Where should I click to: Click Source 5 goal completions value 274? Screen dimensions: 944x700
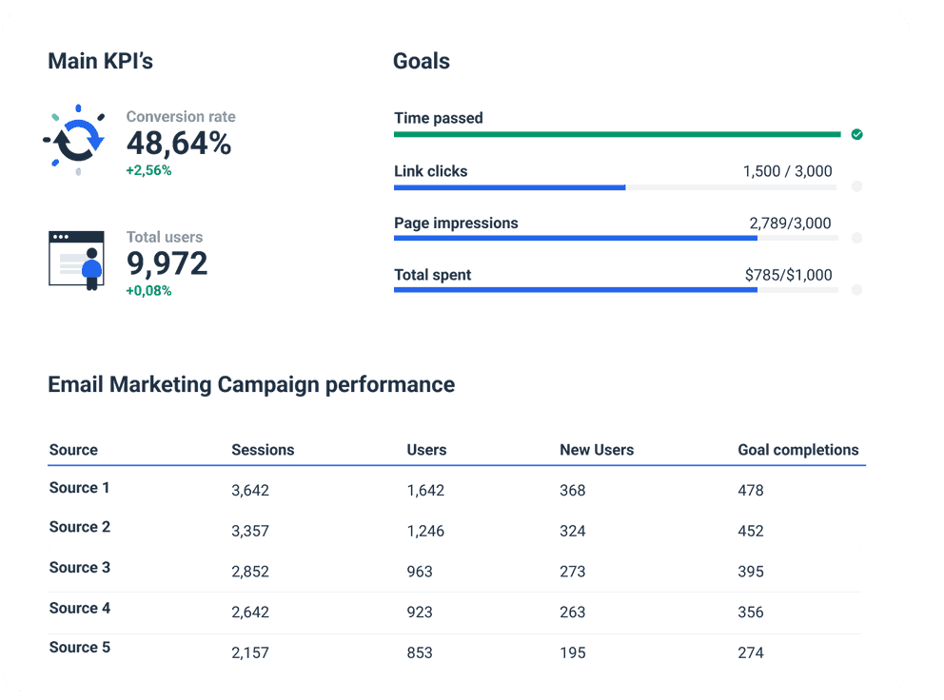point(751,652)
